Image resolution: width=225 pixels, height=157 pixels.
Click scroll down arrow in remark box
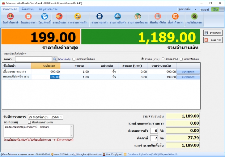point(72,135)
